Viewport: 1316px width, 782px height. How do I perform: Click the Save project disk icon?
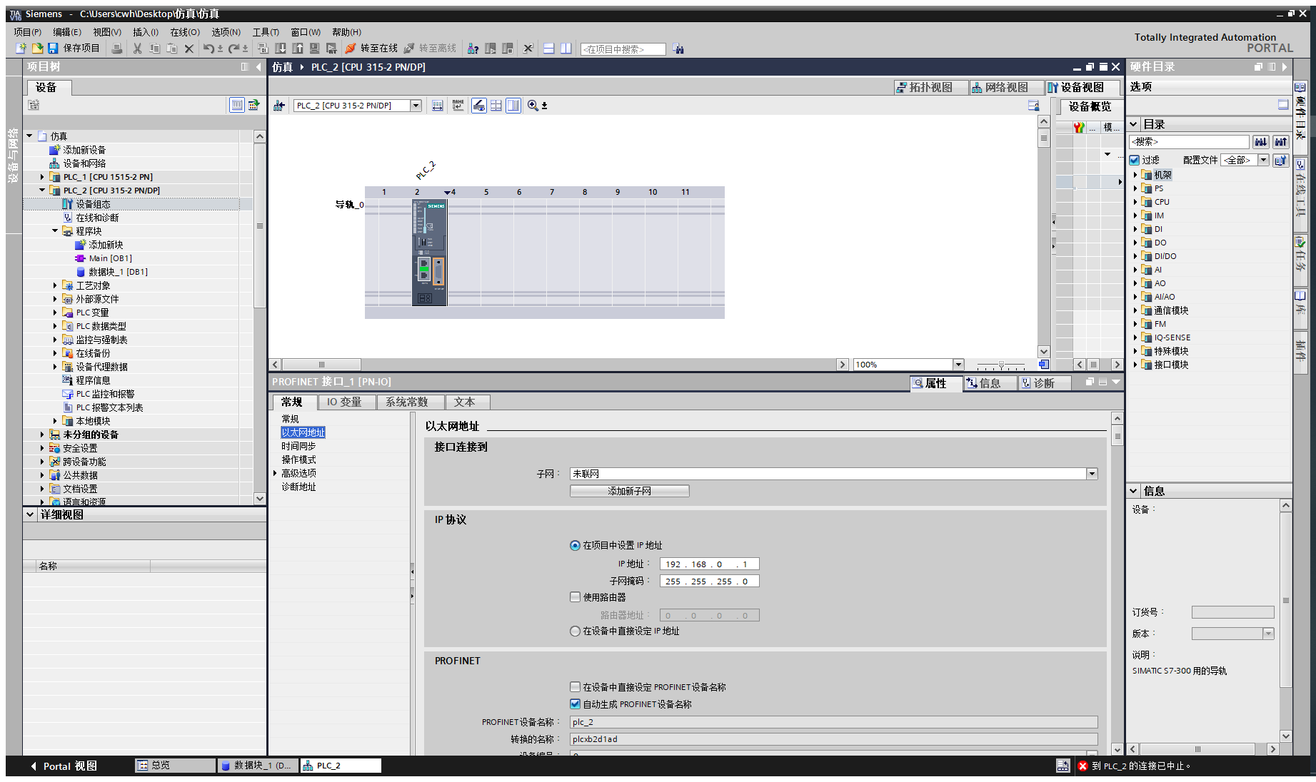point(53,49)
